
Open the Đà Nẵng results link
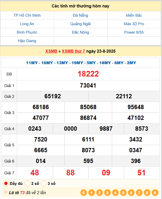click(80, 15)
